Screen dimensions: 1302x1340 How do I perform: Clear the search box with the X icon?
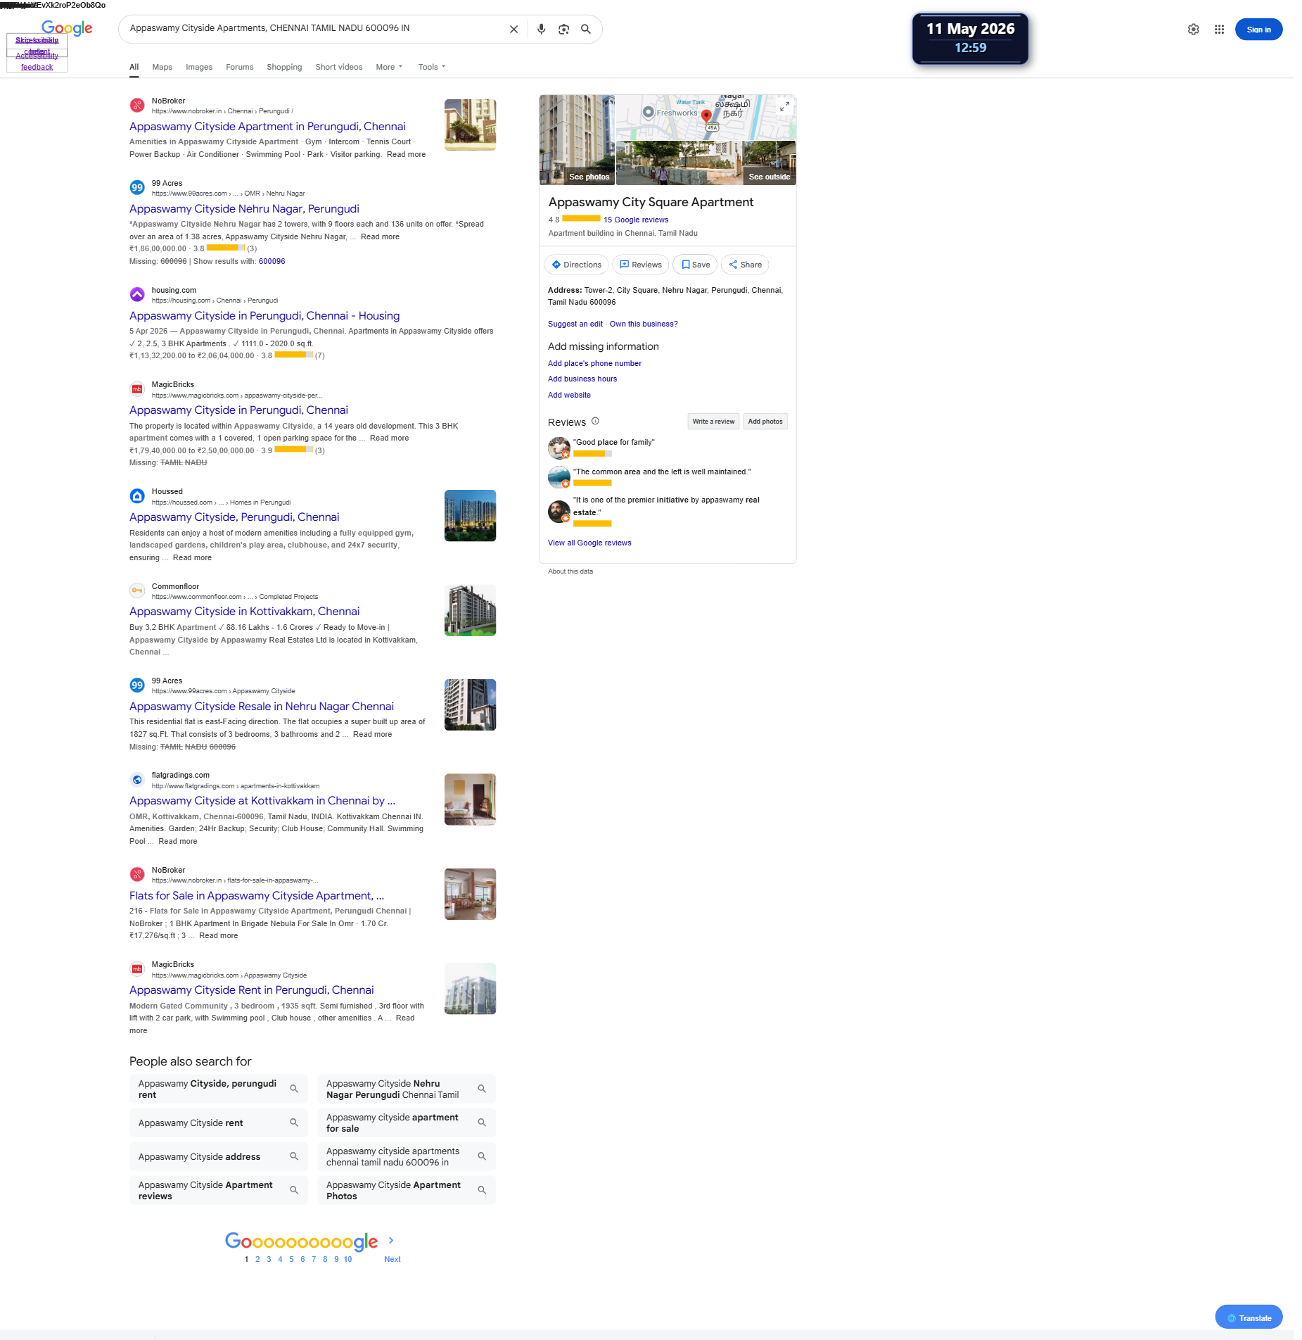[x=513, y=30]
